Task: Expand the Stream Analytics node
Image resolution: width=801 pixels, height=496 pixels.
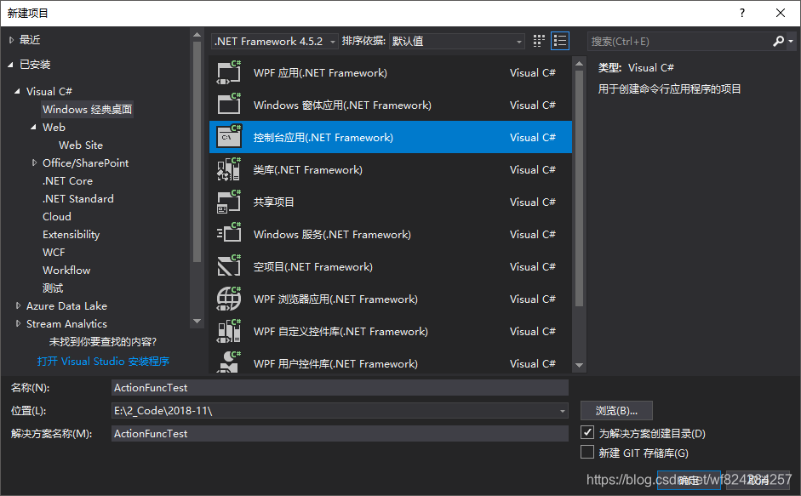Action: coord(18,323)
